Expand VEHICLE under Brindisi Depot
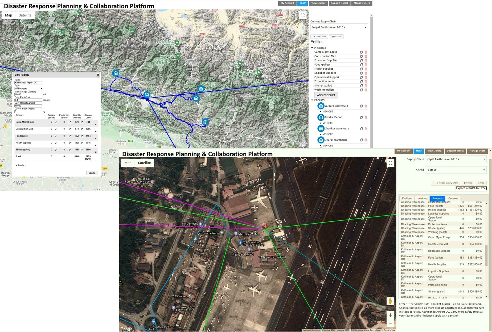Screen dimensions: 492x332 321,123
